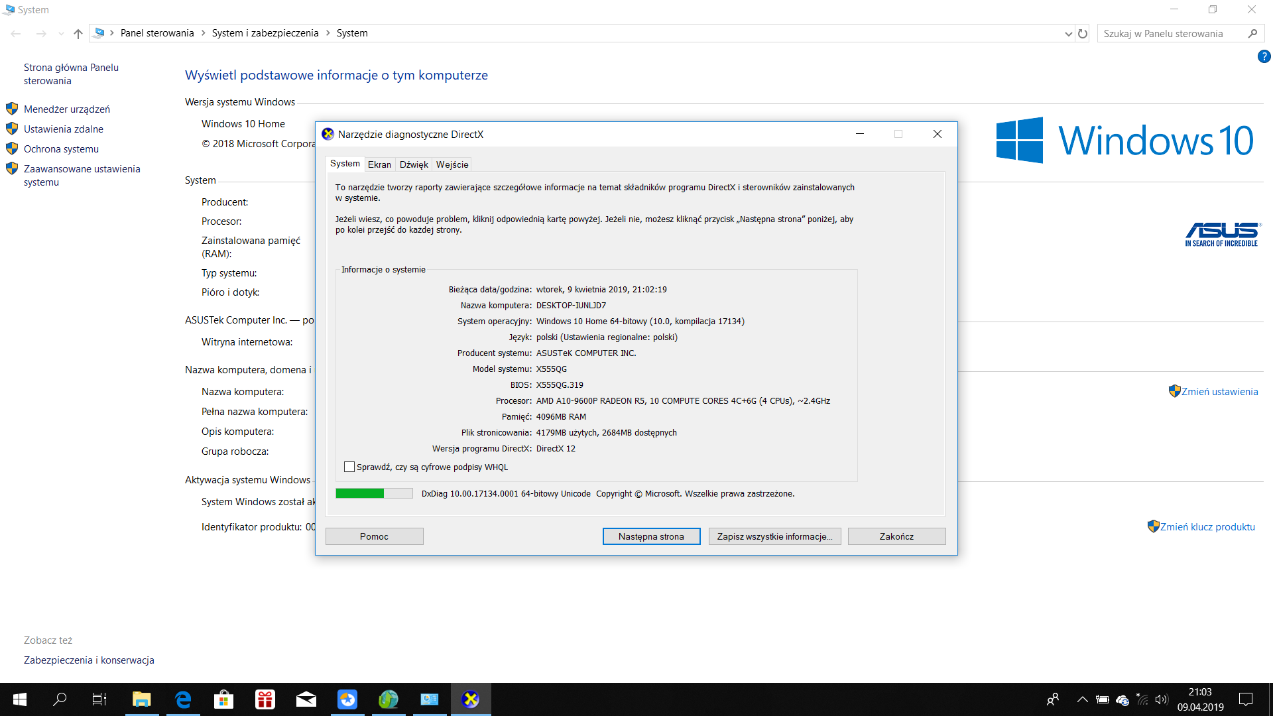Open Microsoft Store from taskbar
The width and height of the screenshot is (1273, 716).
[224, 699]
